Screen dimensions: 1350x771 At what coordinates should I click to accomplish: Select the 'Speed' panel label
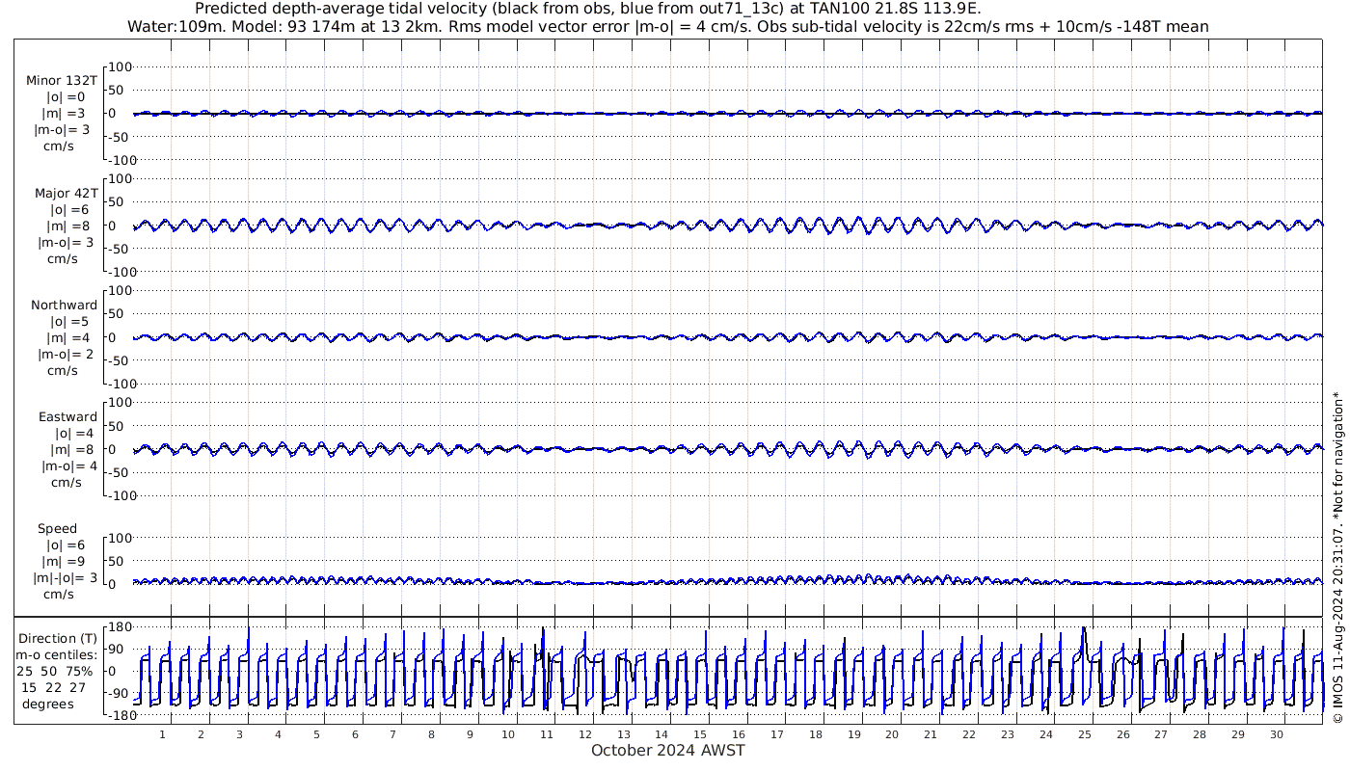tap(57, 528)
